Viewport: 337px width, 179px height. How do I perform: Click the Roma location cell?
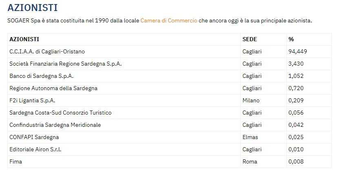pos(264,162)
